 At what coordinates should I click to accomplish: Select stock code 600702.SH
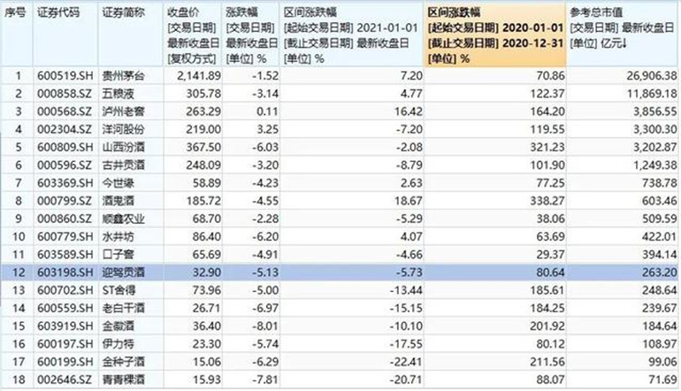coord(65,290)
